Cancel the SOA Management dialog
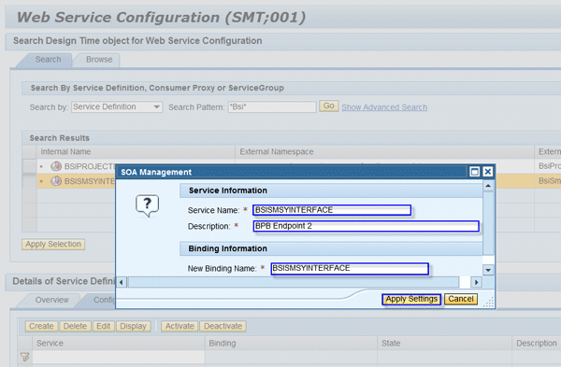Viewport: 561px width, 367px height. pyautogui.click(x=461, y=299)
